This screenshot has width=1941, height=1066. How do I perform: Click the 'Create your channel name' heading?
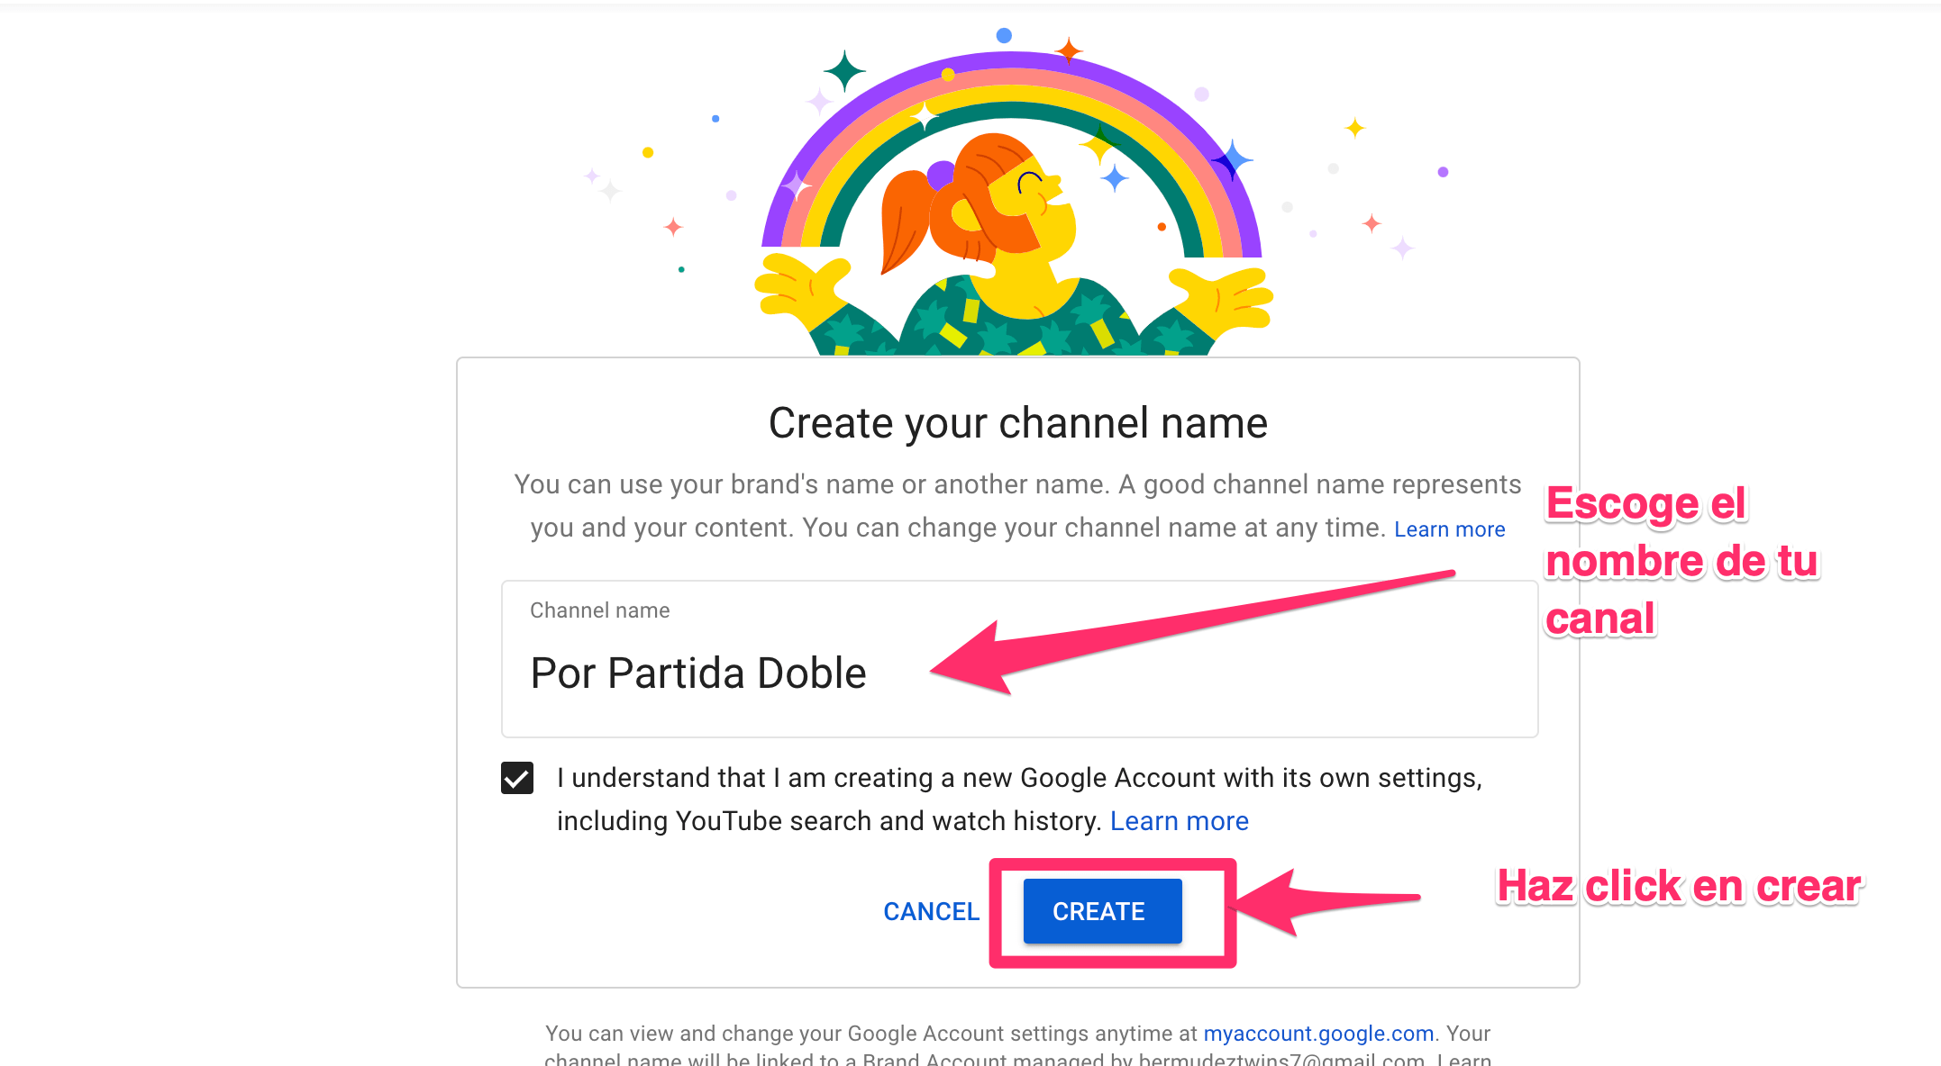pyautogui.click(x=1018, y=423)
